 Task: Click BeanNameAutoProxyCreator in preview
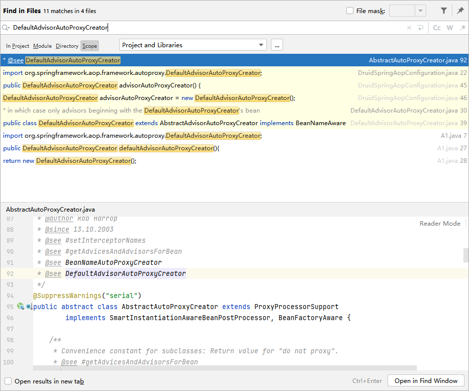114,262
